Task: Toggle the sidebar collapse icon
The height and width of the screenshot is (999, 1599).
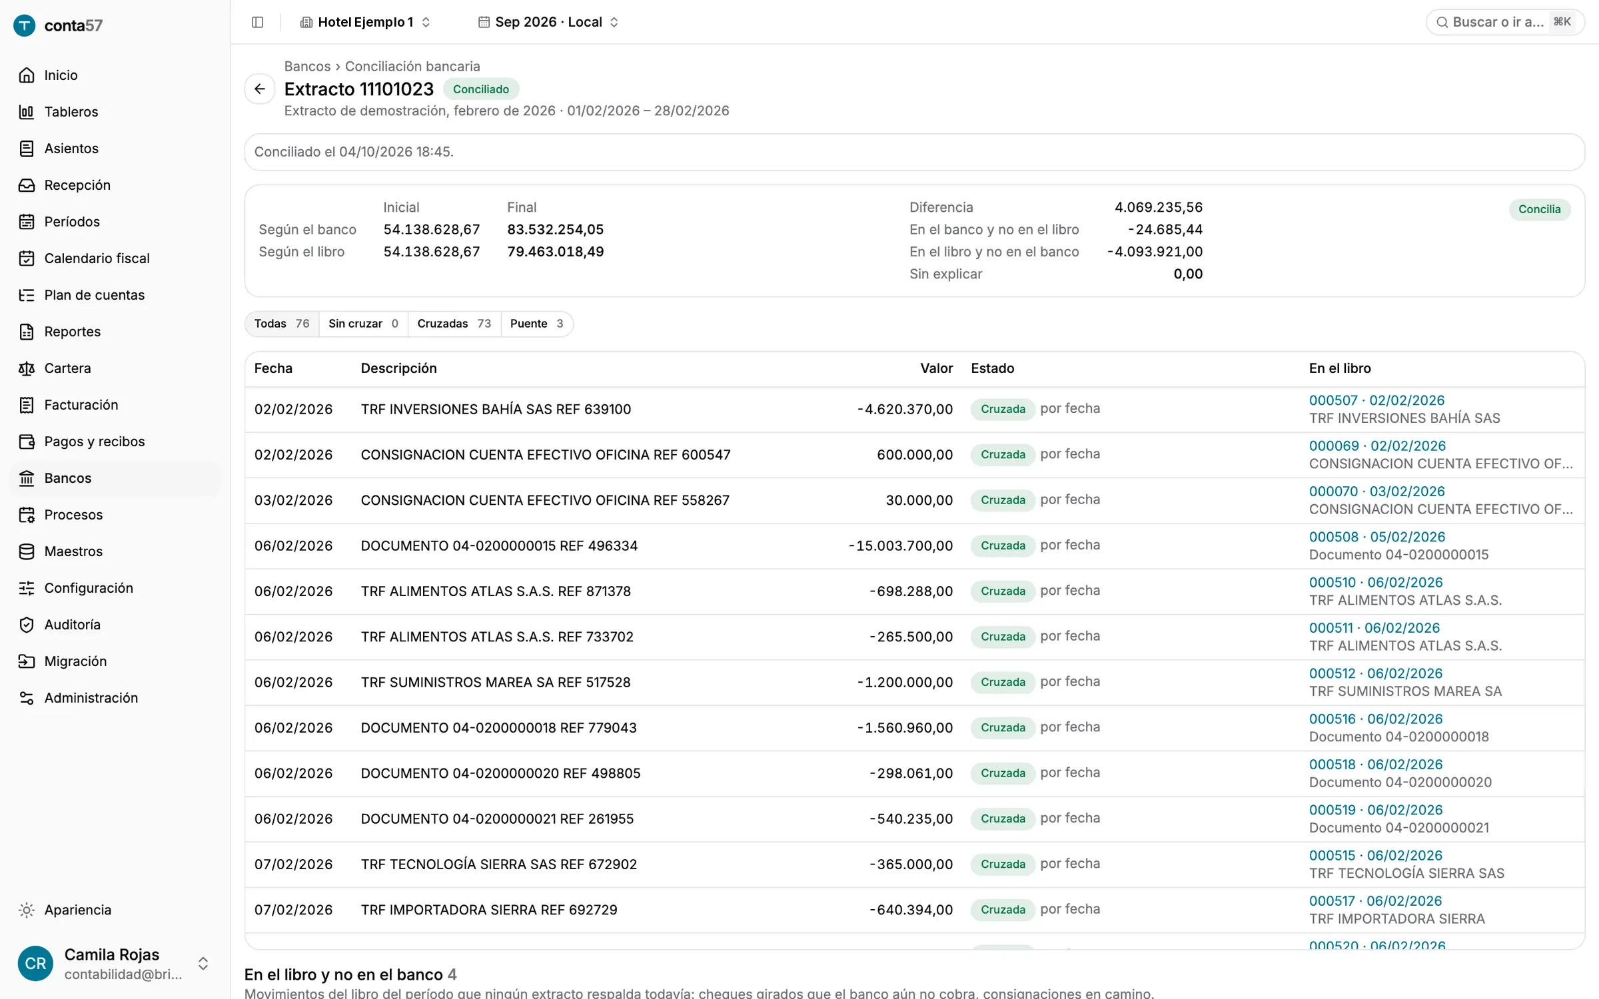Action: (258, 22)
